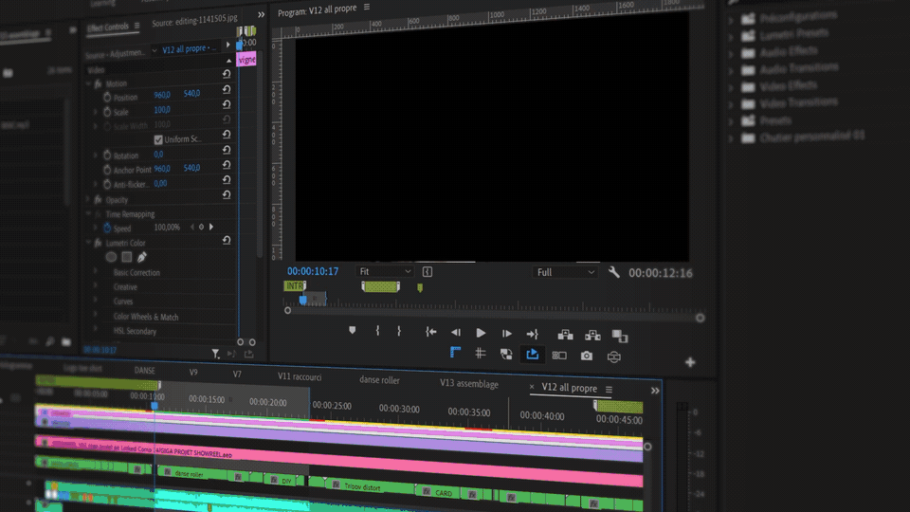Image resolution: width=910 pixels, height=512 pixels.
Task: Play the sequence in Program monitor
Action: pyautogui.click(x=481, y=333)
